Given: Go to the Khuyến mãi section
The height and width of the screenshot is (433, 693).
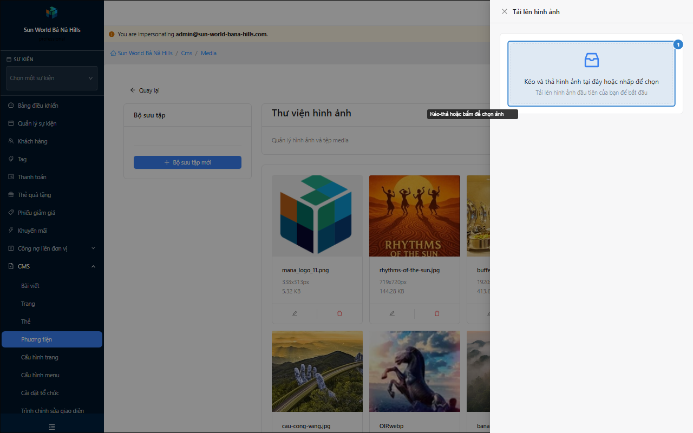Looking at the screenshot, I should (x=52, y=231).
